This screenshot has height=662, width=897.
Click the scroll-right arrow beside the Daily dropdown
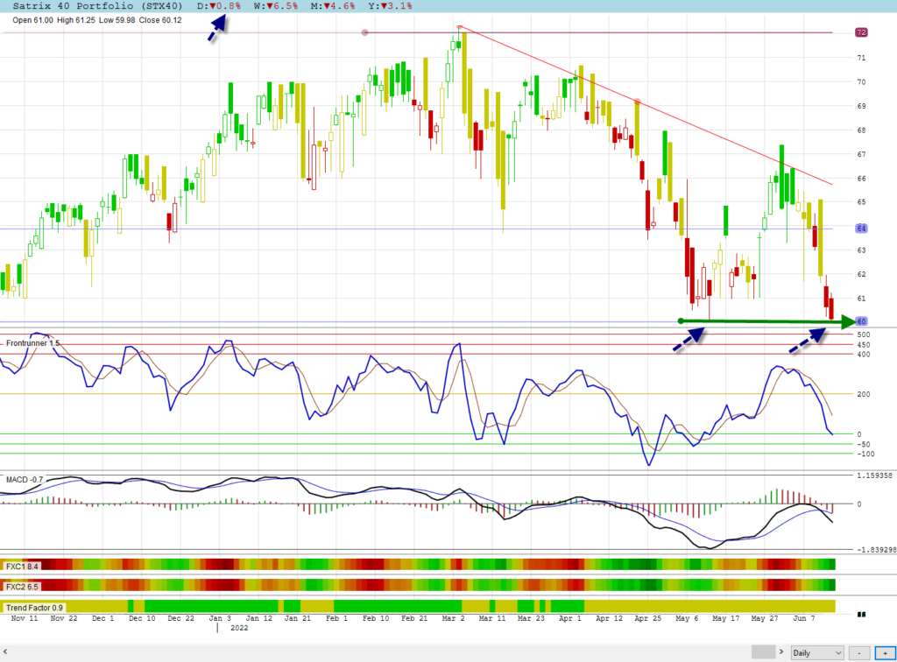pos(781,651)
